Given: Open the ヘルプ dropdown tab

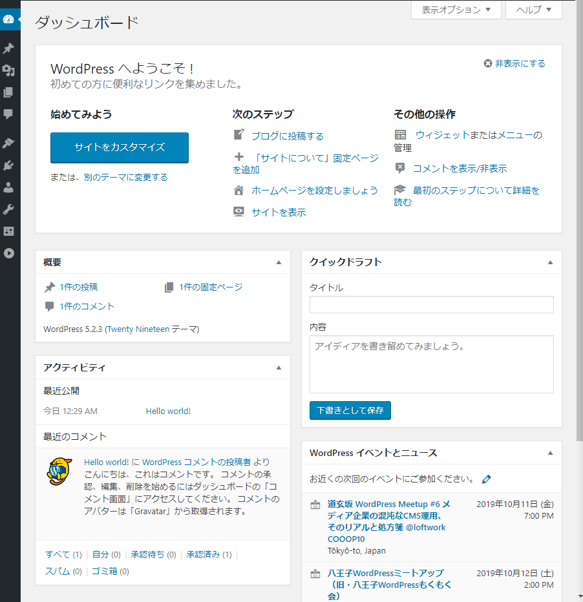Looking at the screenshot, I should pos(533,10).
